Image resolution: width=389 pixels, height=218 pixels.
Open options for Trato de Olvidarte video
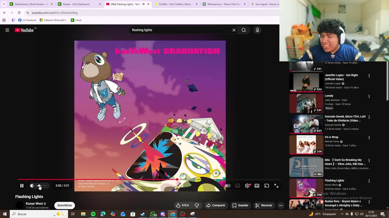tap(369, 117)
